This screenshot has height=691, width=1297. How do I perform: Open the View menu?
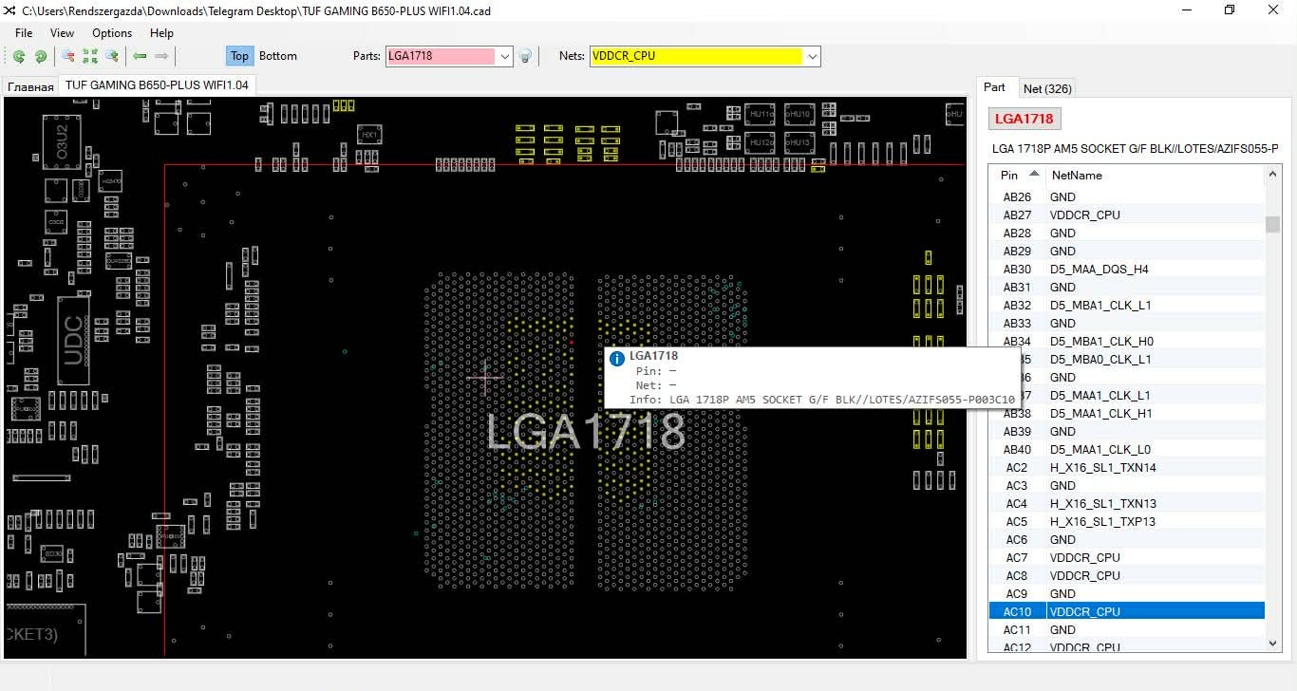62,33
